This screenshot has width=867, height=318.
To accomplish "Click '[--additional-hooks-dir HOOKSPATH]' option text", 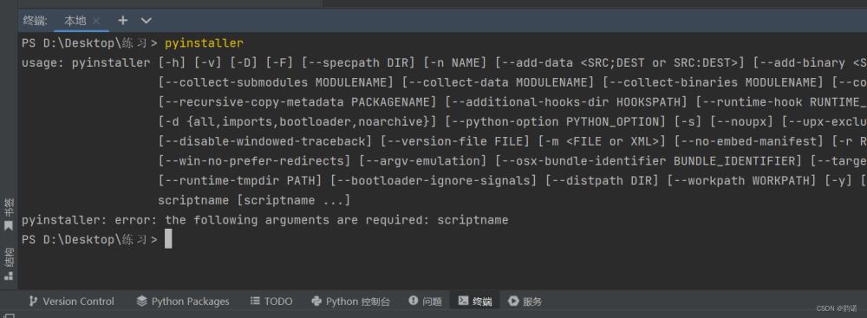I will click(565, 102).
